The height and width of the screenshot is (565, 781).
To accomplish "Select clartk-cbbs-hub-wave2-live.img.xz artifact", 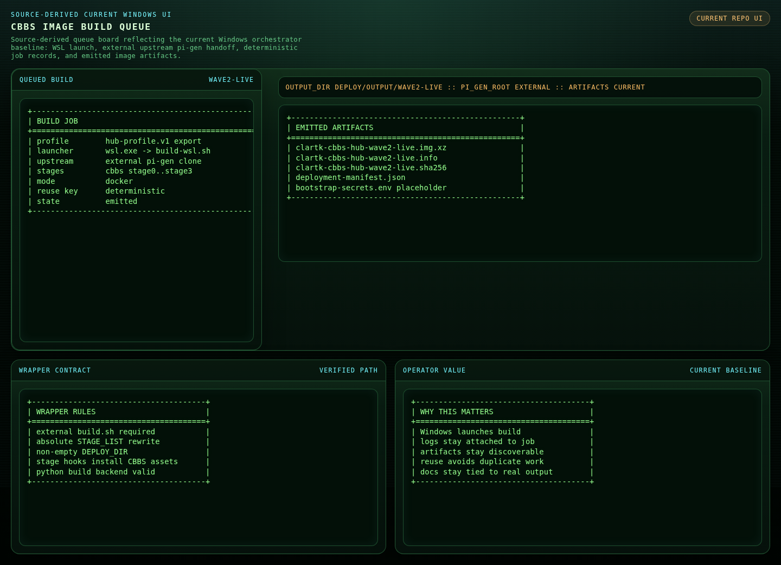I will tap(371, 147).
